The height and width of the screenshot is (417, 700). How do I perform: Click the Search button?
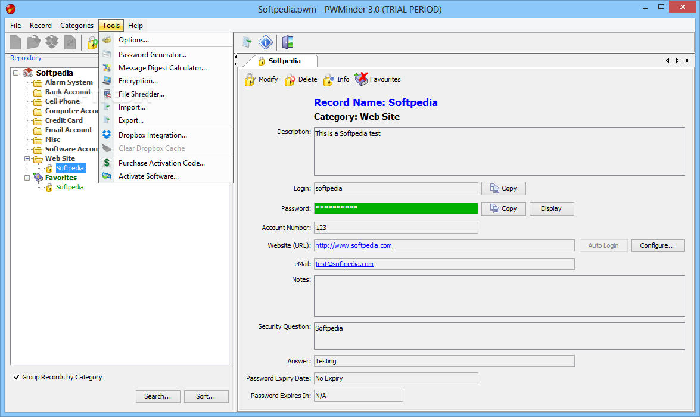click(158, 397)
